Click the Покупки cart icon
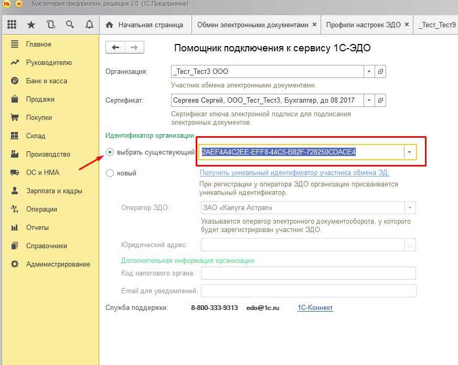 (x=15, y=117)
